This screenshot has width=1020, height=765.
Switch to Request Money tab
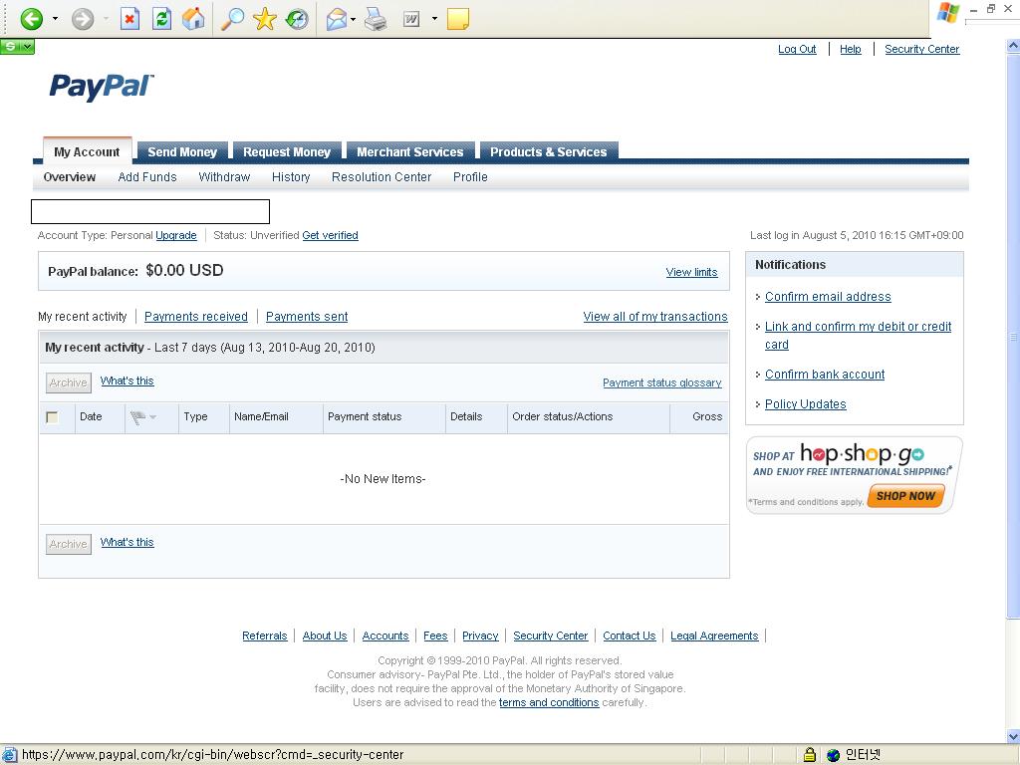point(287,151)
